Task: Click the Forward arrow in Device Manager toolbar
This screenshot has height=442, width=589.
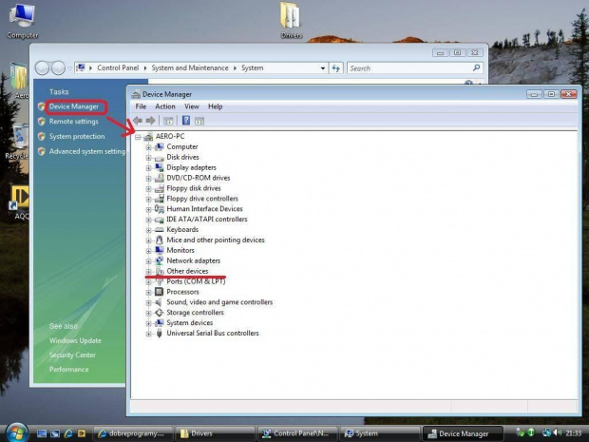Action: pyautogui.click(x=151, y=121)
